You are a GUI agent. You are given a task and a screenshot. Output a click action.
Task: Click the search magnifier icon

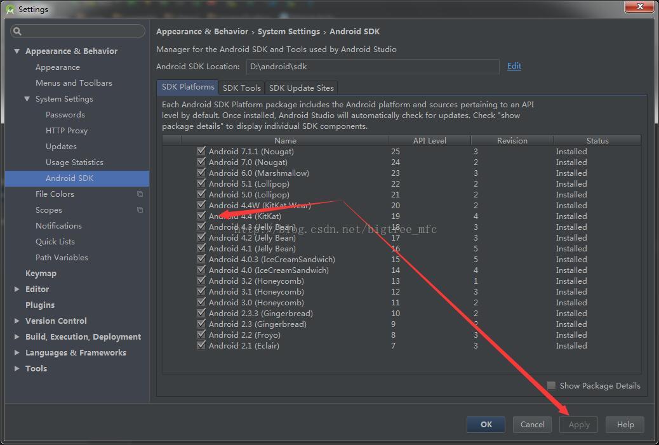click(17, 31)
